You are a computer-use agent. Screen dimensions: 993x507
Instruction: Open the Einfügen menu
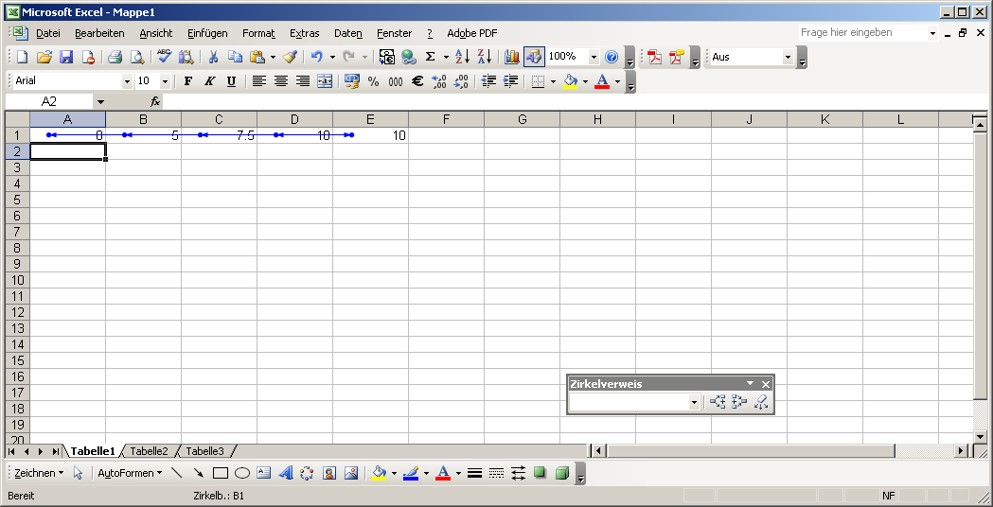tap(207, 33)
